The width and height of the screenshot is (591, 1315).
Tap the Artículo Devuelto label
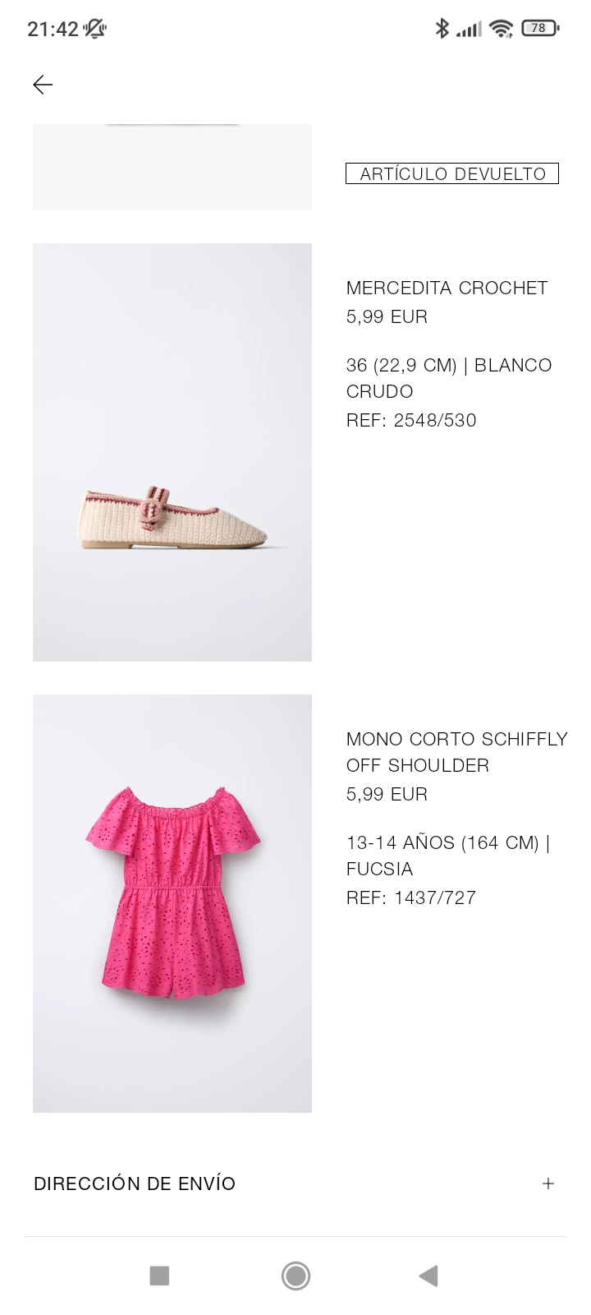(x=452, y=173)
